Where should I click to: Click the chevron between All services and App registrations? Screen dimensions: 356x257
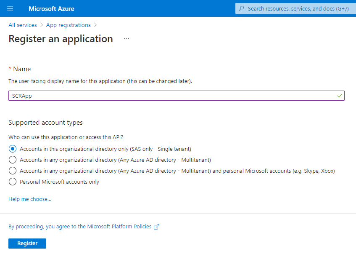tap(40, 25)
